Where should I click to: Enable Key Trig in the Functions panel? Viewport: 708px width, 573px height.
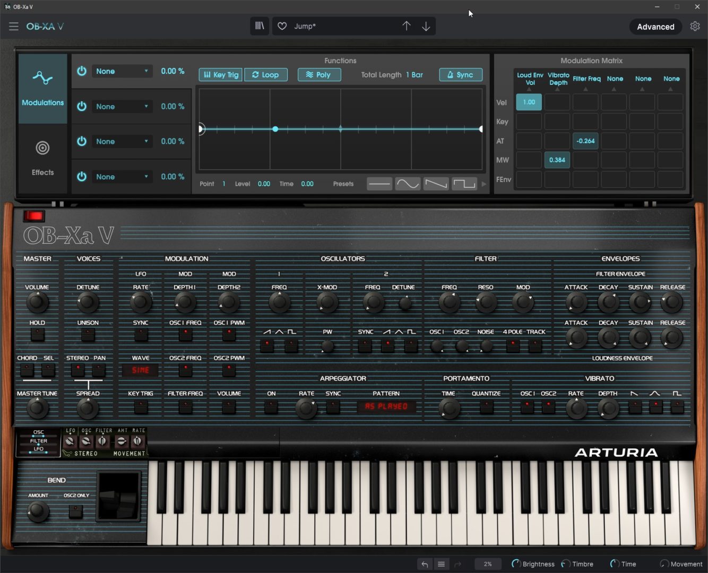tap(220, 74)
